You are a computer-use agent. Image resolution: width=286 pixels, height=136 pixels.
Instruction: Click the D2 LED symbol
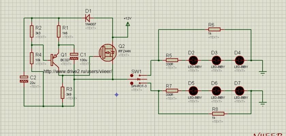coord(193,60)
